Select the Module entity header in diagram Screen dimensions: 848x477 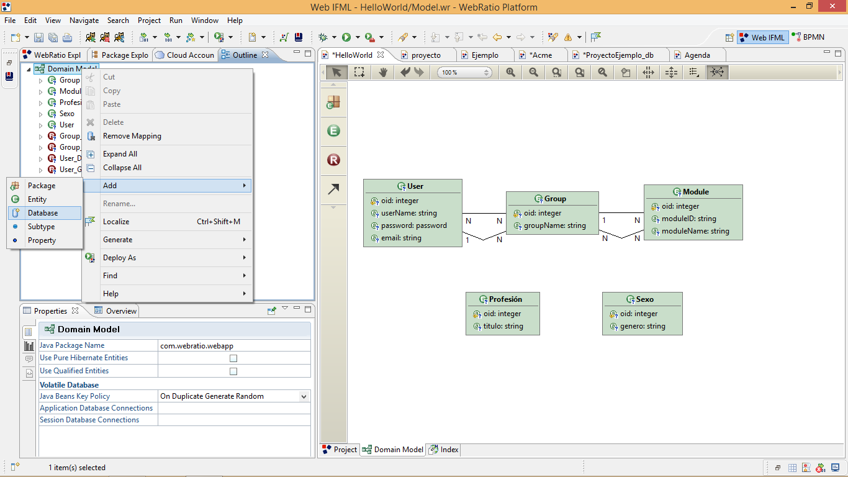pyautogui.click(x=693, y=192)
